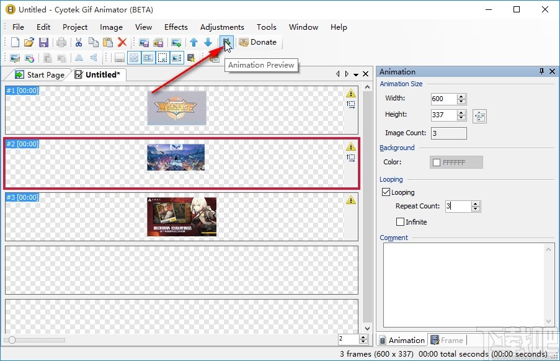
Task: Decrease Repeat Count value
Action: click(x=476, y=209)
